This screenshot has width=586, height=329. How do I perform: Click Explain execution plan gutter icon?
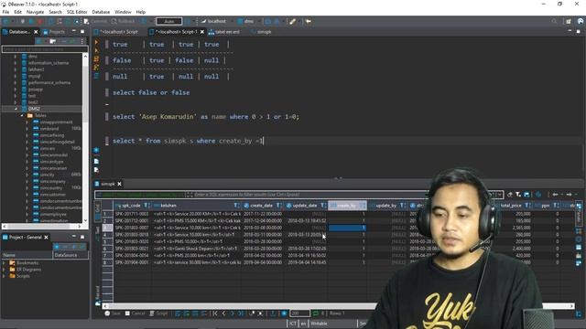pos(96,67)
